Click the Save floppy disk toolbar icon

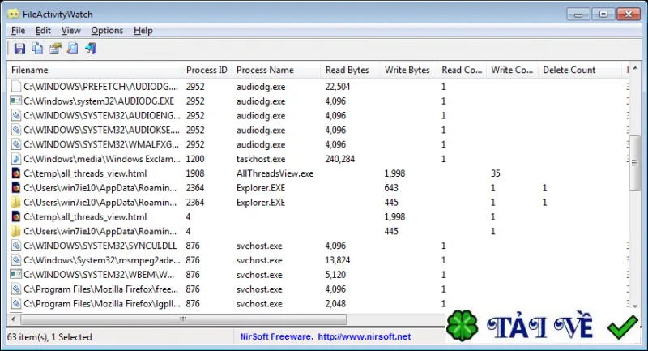tap(19, 49)
